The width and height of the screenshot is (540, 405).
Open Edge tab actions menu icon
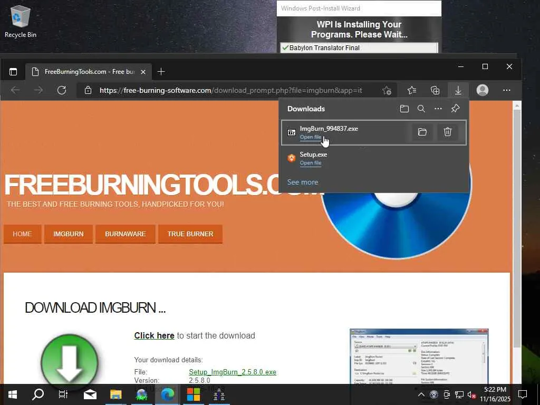click(13, 72)
